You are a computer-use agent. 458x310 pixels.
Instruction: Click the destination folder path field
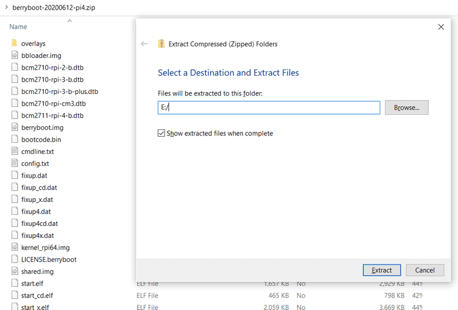tap(269, 107)
